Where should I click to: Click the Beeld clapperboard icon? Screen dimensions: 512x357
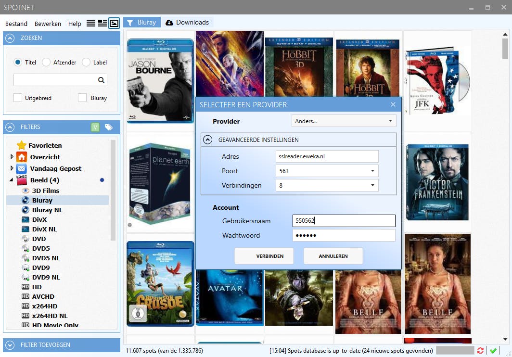click(x=22, y=180)
